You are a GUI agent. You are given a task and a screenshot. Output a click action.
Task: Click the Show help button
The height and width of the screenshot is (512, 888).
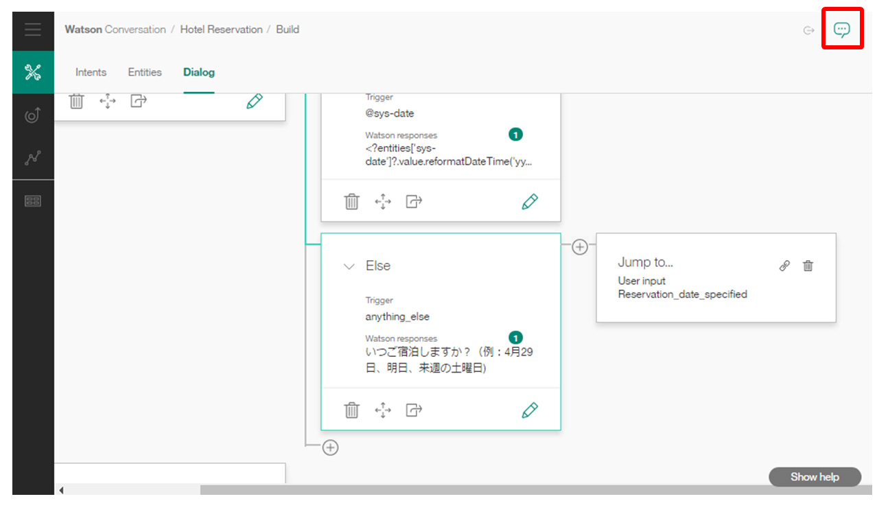[815, 477]
